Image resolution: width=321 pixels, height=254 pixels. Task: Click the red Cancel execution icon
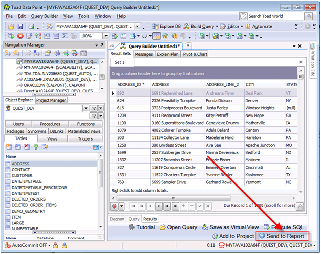[x=20, y=36]
